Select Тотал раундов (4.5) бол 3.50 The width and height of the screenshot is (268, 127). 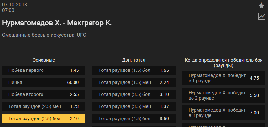[134, 119]
